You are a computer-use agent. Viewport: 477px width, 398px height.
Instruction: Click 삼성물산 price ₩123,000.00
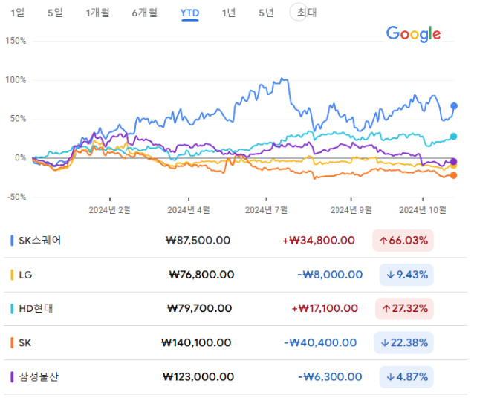tap(198, 377)
